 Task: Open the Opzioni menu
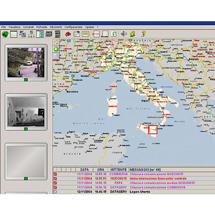coord(90,27)
